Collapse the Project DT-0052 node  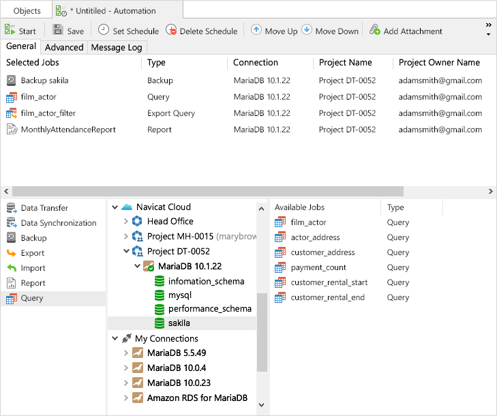pos(126,251)
